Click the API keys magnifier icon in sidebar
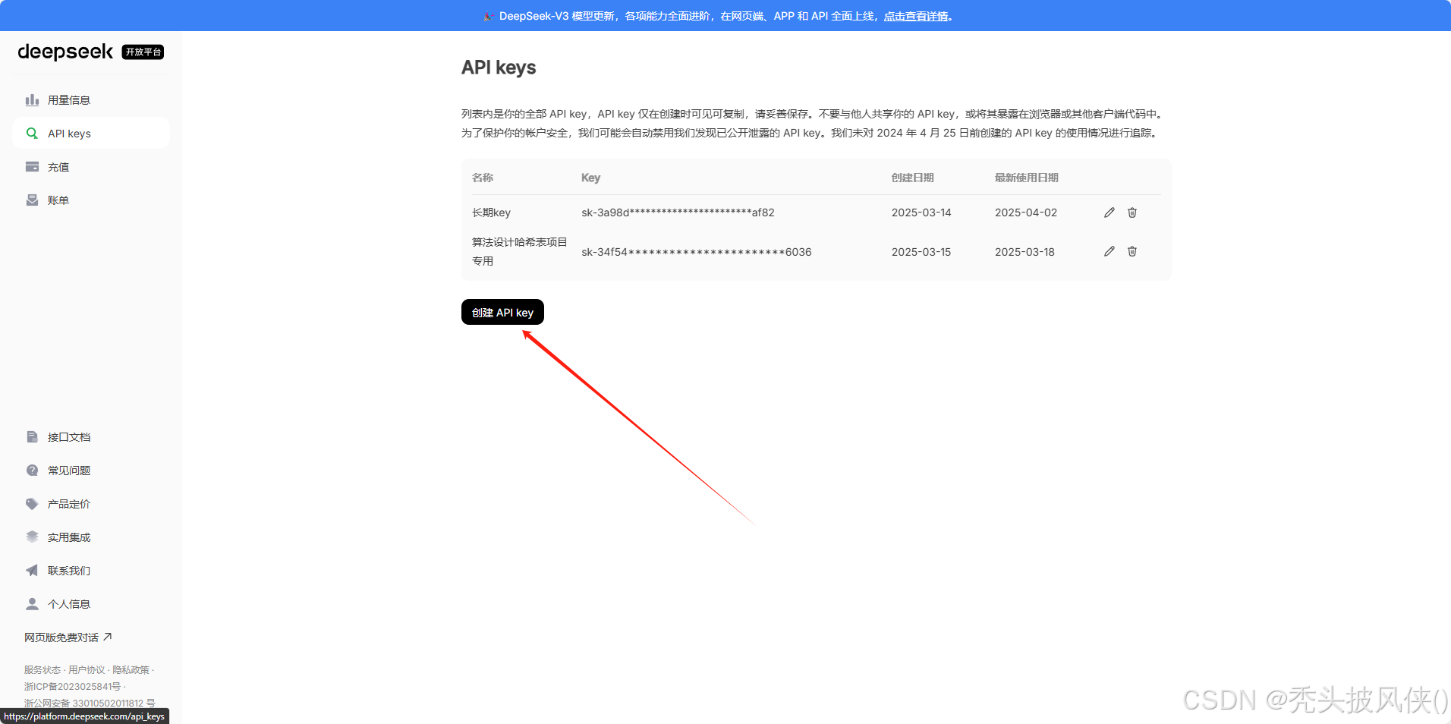Image resolution: width=1451 pixels, height=724 pixels. click(x=32, y=134)
